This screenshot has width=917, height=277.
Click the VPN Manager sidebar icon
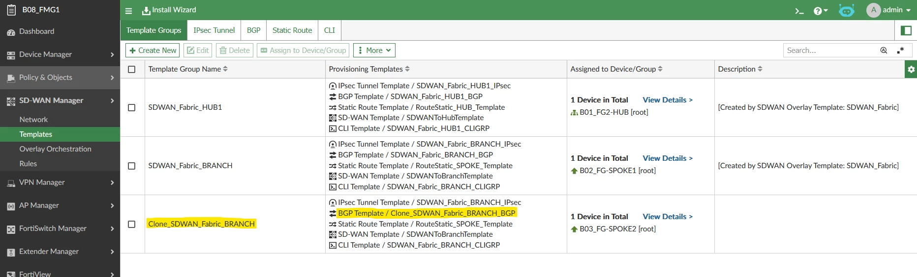click(x=11, y=183)
